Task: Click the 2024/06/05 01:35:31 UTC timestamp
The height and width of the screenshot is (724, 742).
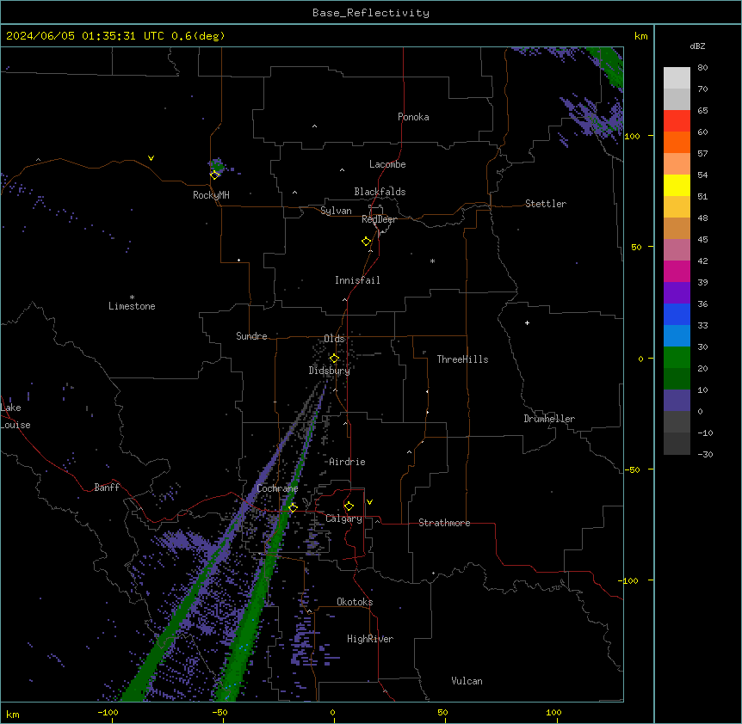Action: [85, 36]
